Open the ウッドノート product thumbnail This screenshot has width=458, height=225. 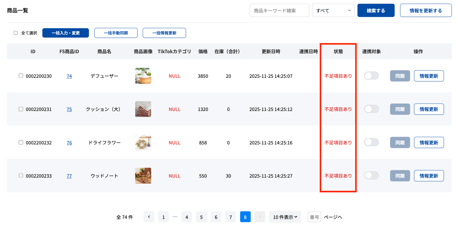pos(143,176)
